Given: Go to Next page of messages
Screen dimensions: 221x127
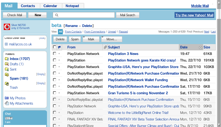Looking at the screenshot, I should point(206,31).
